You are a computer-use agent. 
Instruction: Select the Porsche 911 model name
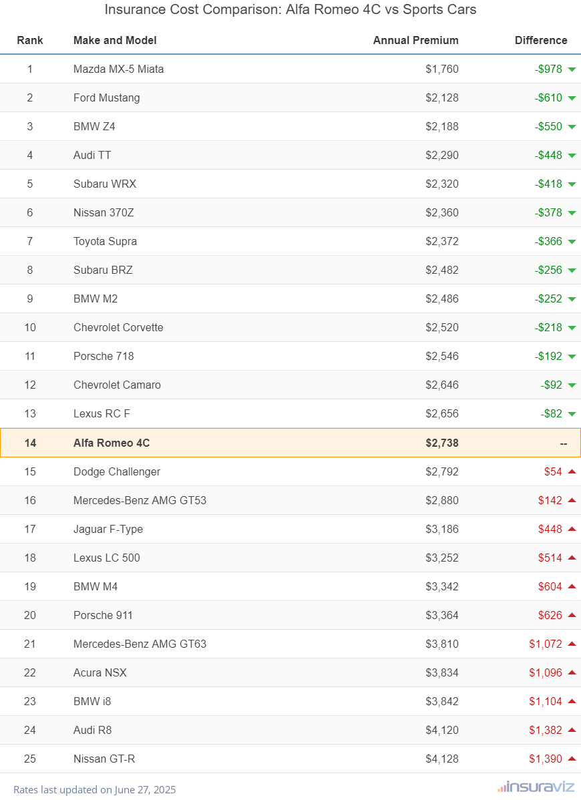[x=103, y=615]
